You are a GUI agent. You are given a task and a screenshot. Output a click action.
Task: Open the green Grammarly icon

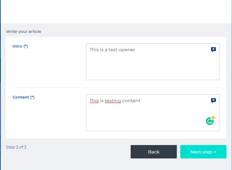[210, 121]
